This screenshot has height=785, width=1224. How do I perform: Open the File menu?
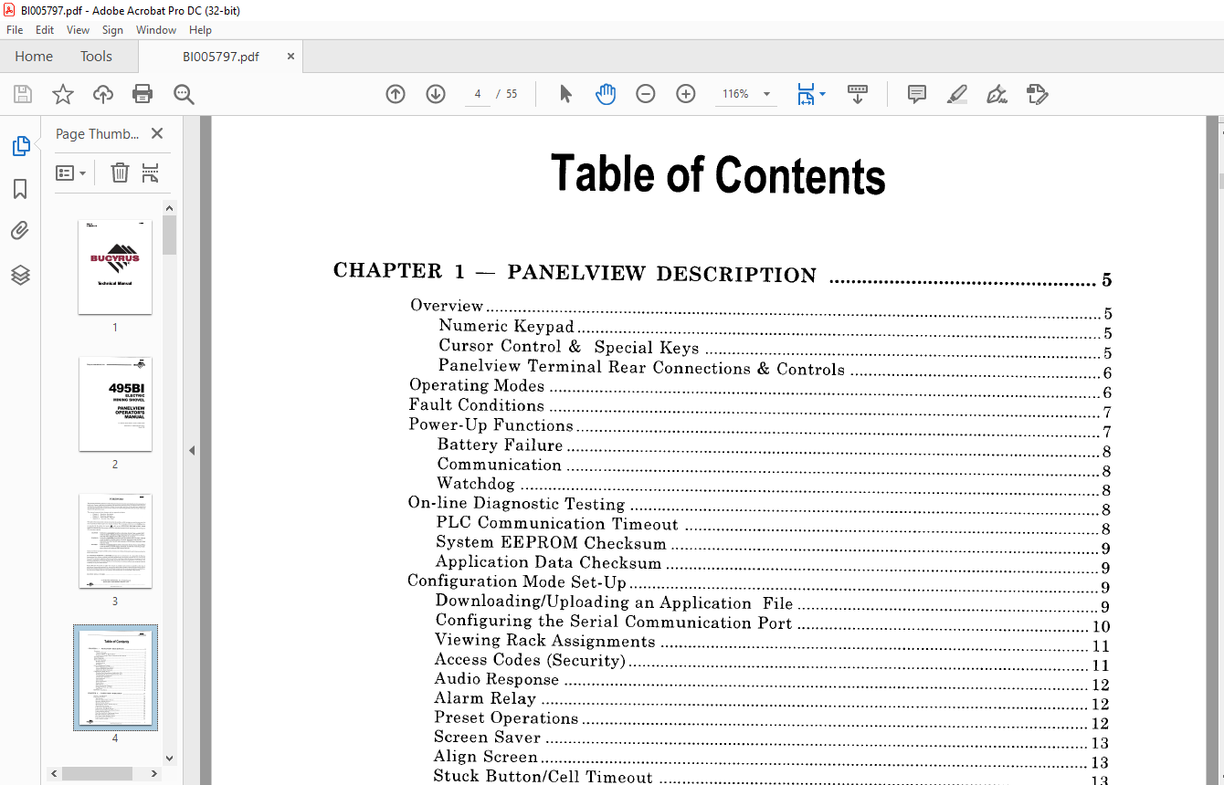[x=15, y=30]
